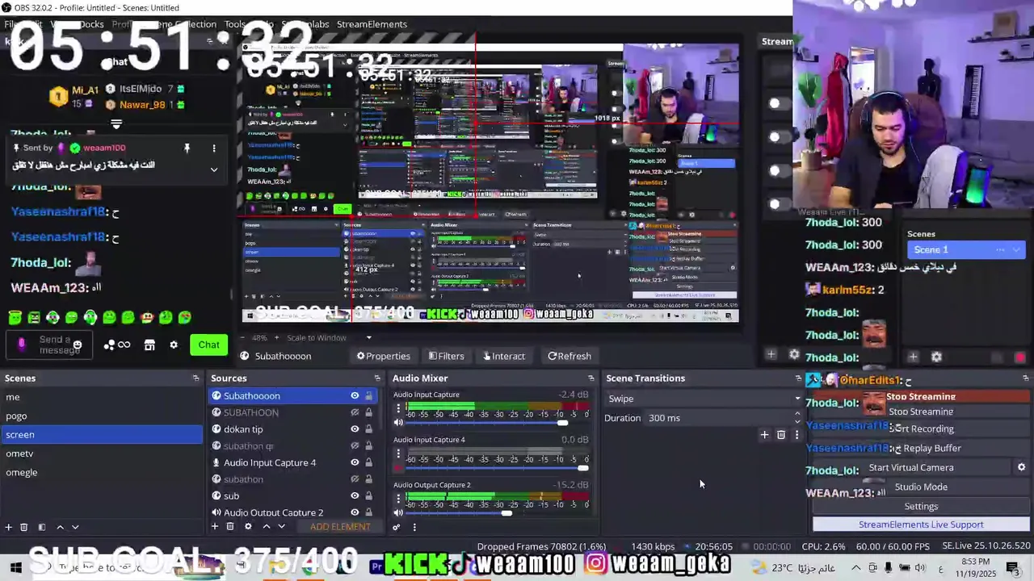Open StreamElements Live Support
Screen dimensions: 1034x581
point(921,525)
